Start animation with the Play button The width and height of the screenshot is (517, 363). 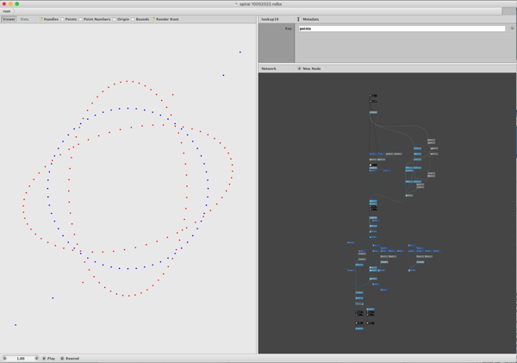point(48,359)
